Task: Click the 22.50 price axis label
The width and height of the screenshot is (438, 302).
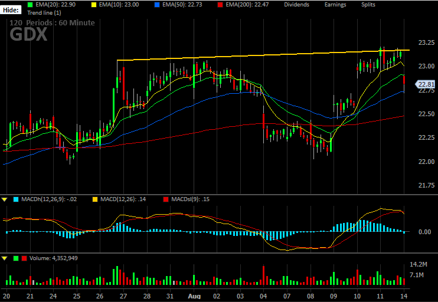Action: tap(426, 114)
